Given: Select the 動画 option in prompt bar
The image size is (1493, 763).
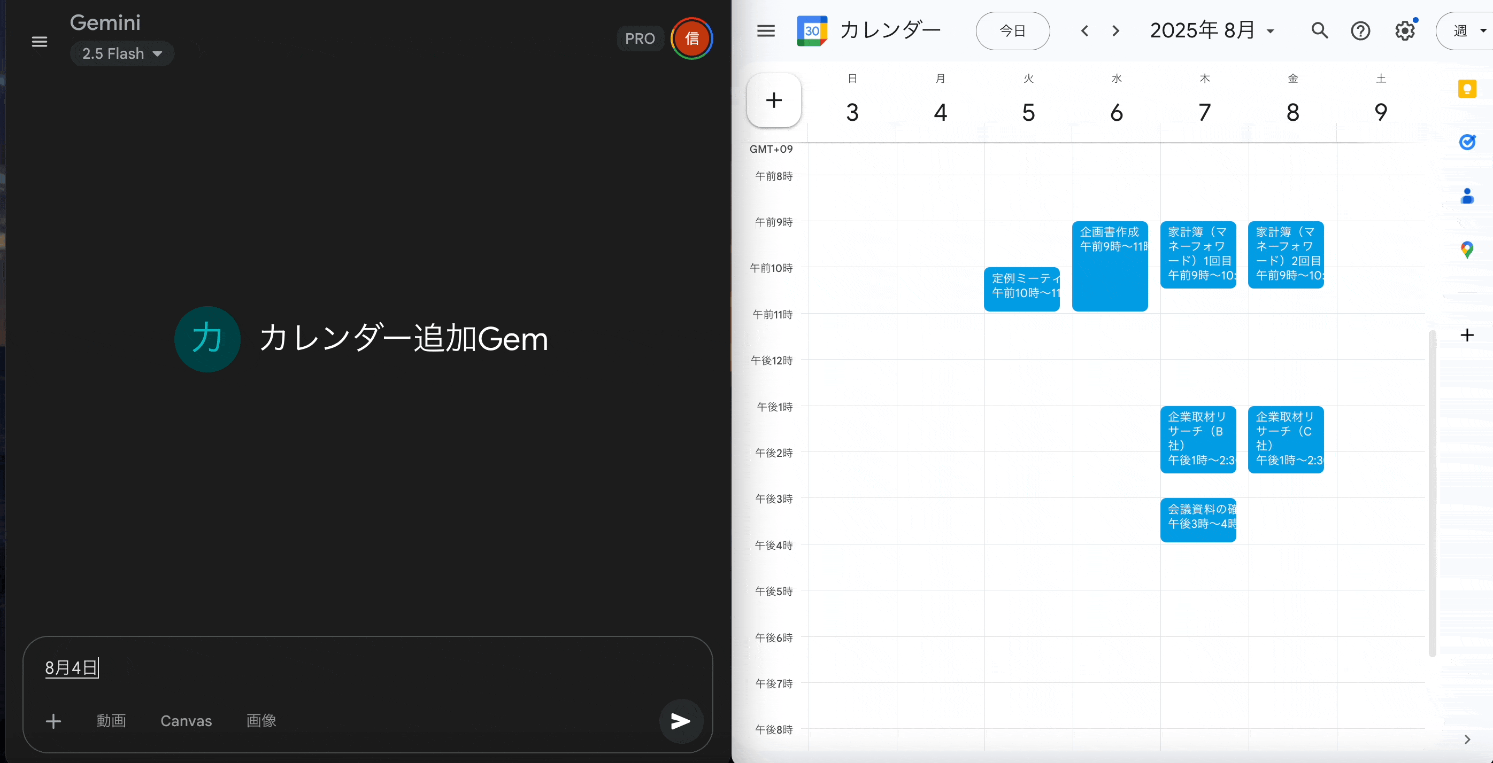Looking at the screenshot, I should click(111, 721).
